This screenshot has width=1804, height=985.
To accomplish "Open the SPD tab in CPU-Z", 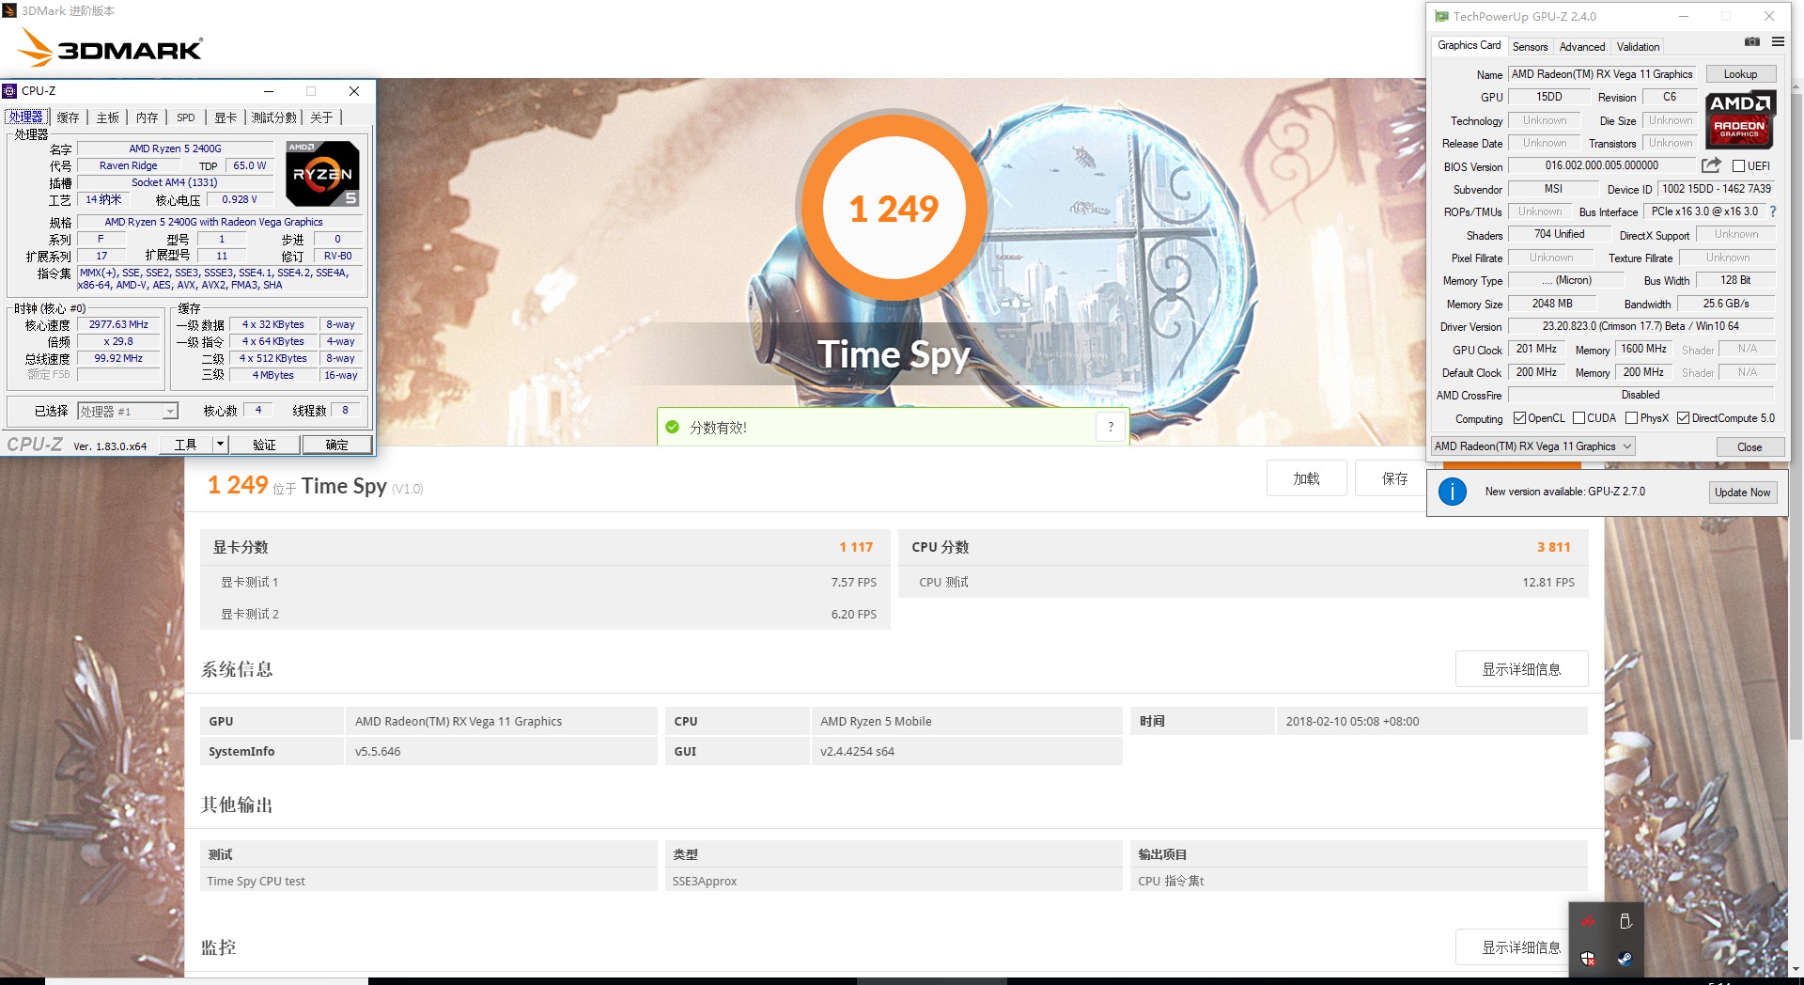I will (x=185, y=117).
